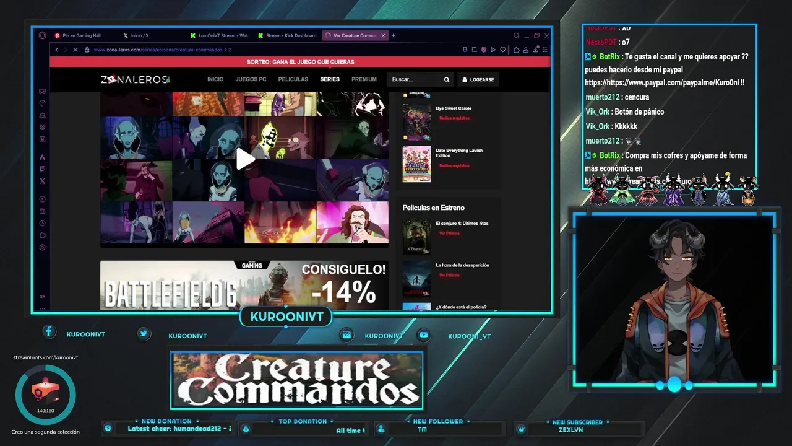Open the downloads icon in toolbar
The height and width of the screenshot is (446, 792).
click(x=536, y=50)
